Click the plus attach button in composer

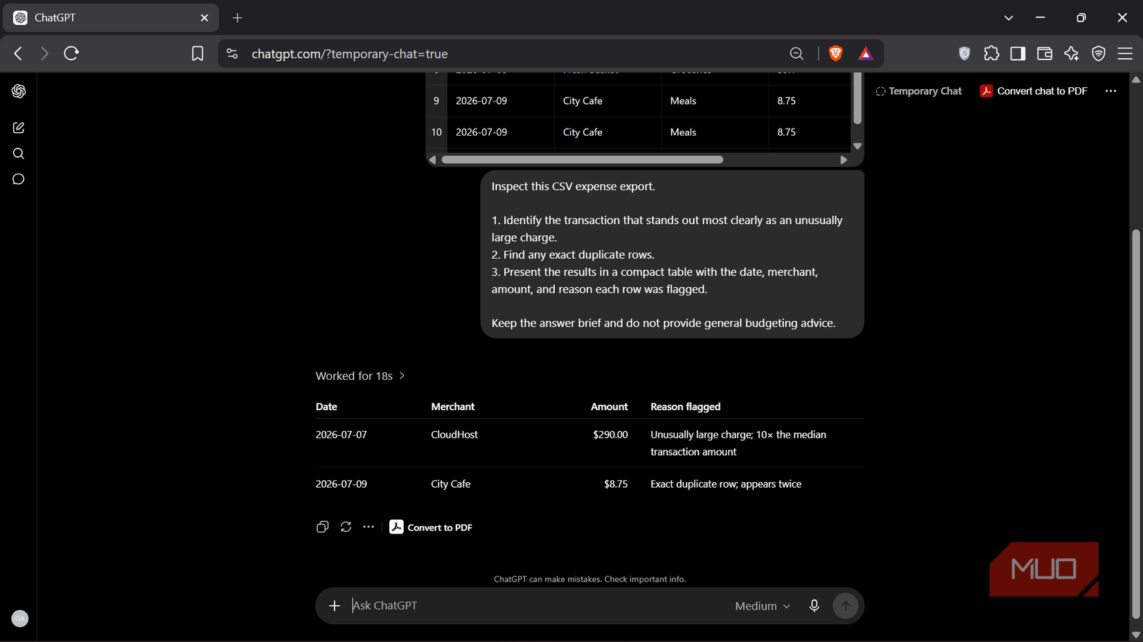(x=335, y=605)
